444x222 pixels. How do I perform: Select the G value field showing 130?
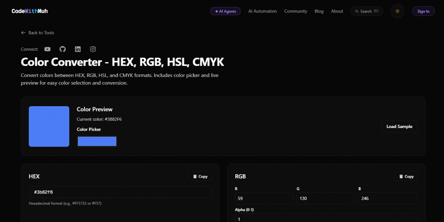[x=326, y=198]
